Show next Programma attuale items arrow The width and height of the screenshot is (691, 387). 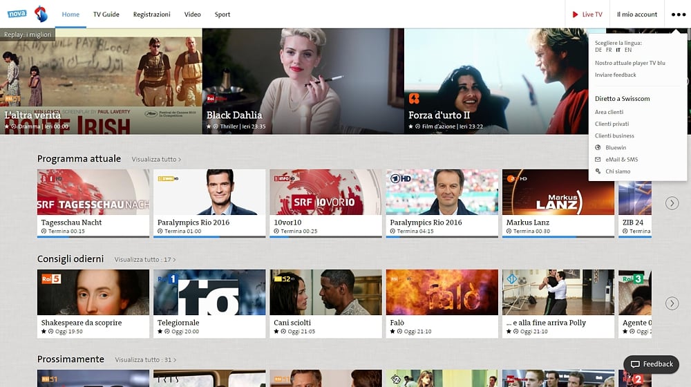tap(672, 203)
